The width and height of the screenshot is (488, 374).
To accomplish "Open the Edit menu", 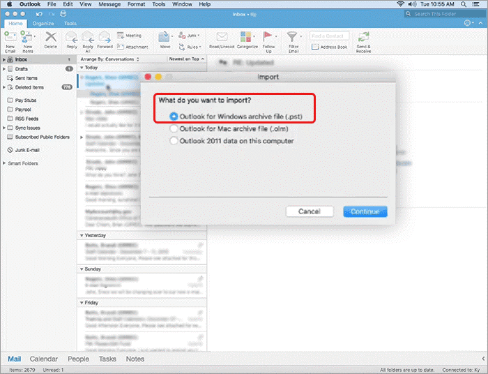I will 68,4.
